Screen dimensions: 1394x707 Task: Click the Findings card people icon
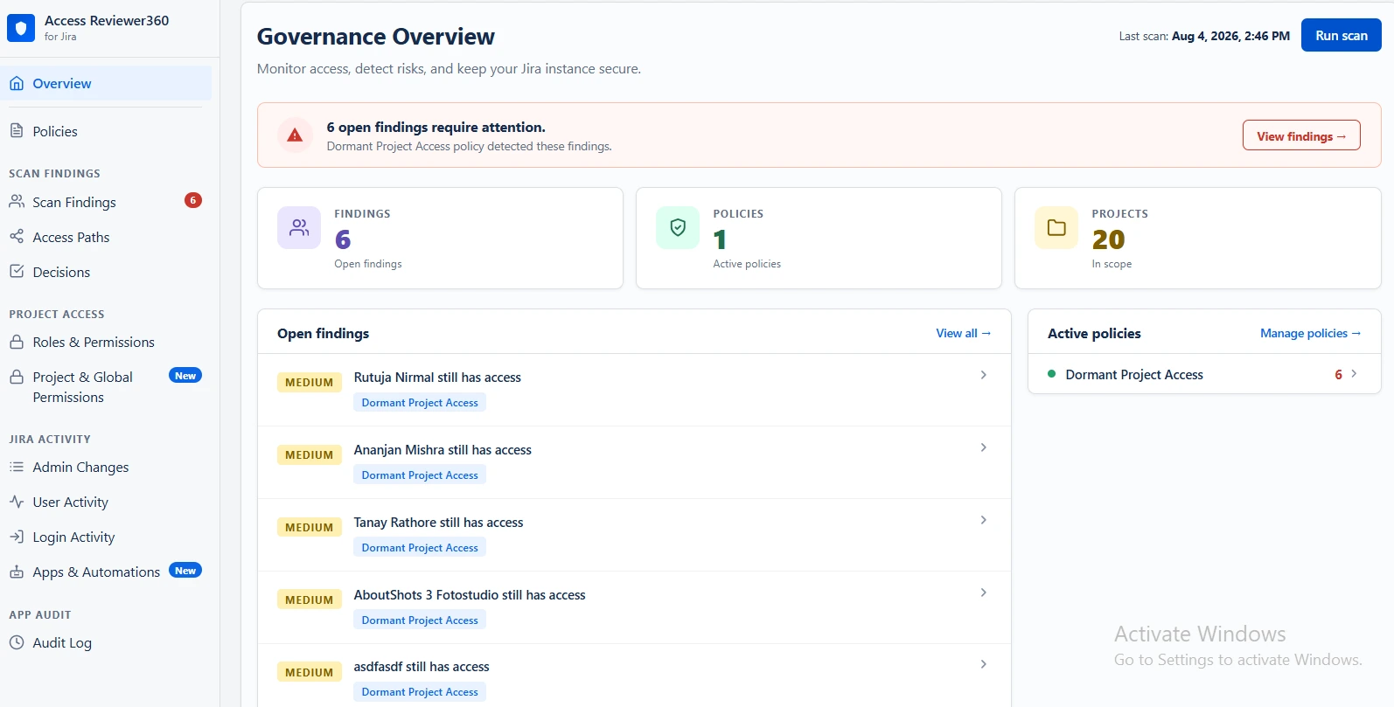pos(299,227)
